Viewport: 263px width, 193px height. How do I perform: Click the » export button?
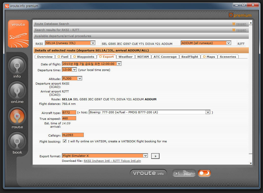(155, 156)
